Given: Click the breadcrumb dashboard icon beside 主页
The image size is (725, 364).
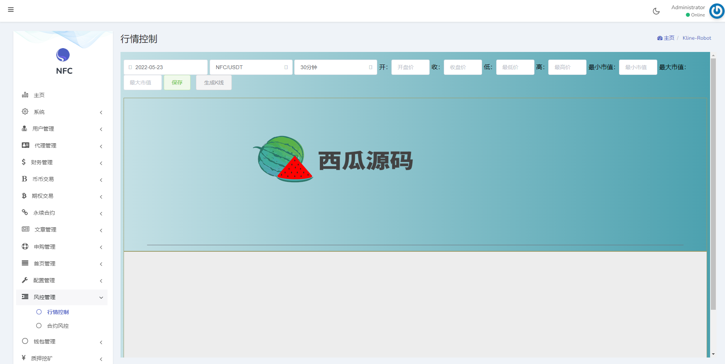Looking at the screenshot, I should point(660,38).
